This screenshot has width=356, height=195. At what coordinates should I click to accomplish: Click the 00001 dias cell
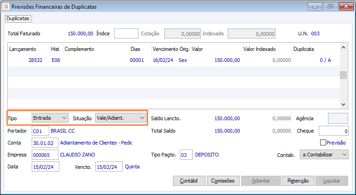(x=137, y=60)
